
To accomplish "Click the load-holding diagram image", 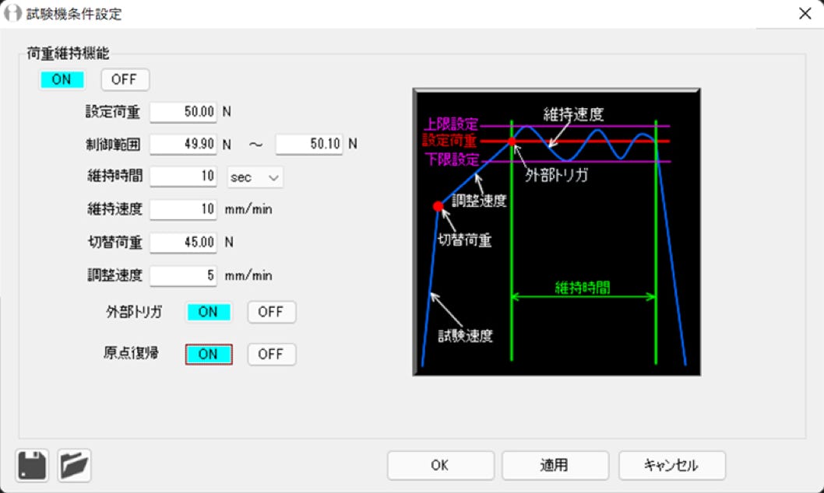I will click(557, 232).
